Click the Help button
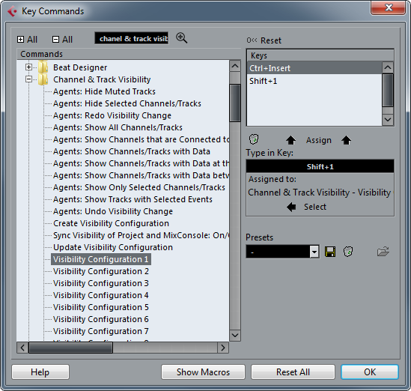Viewport: 411px width, 391px height. pos(40,372)
